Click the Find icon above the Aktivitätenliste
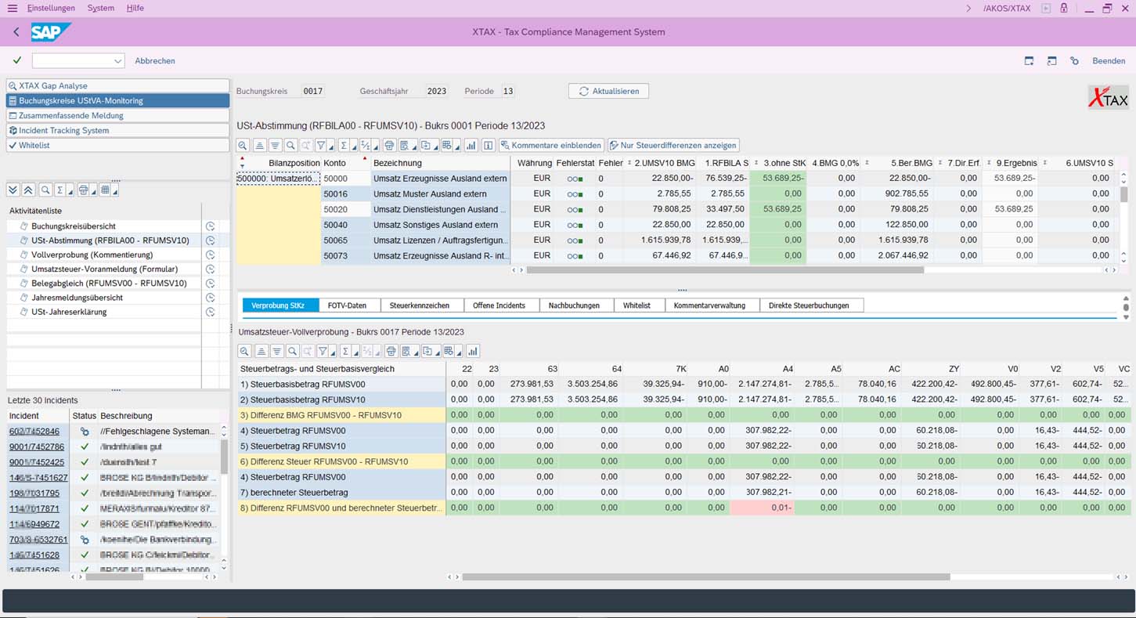Screen dimensions: 1136x618 point(45,190)
